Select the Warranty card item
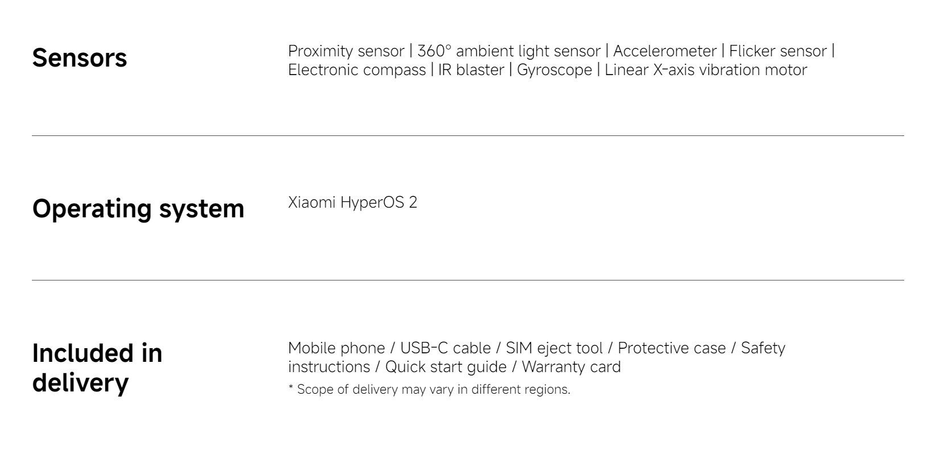948x458 pixels. [x=571, y=367]
